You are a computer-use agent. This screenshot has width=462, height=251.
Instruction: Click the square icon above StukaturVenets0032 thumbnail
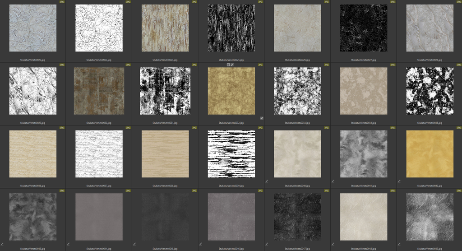point(228,65)
